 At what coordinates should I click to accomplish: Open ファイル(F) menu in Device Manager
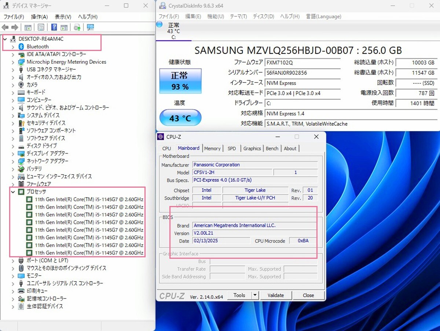14,17
